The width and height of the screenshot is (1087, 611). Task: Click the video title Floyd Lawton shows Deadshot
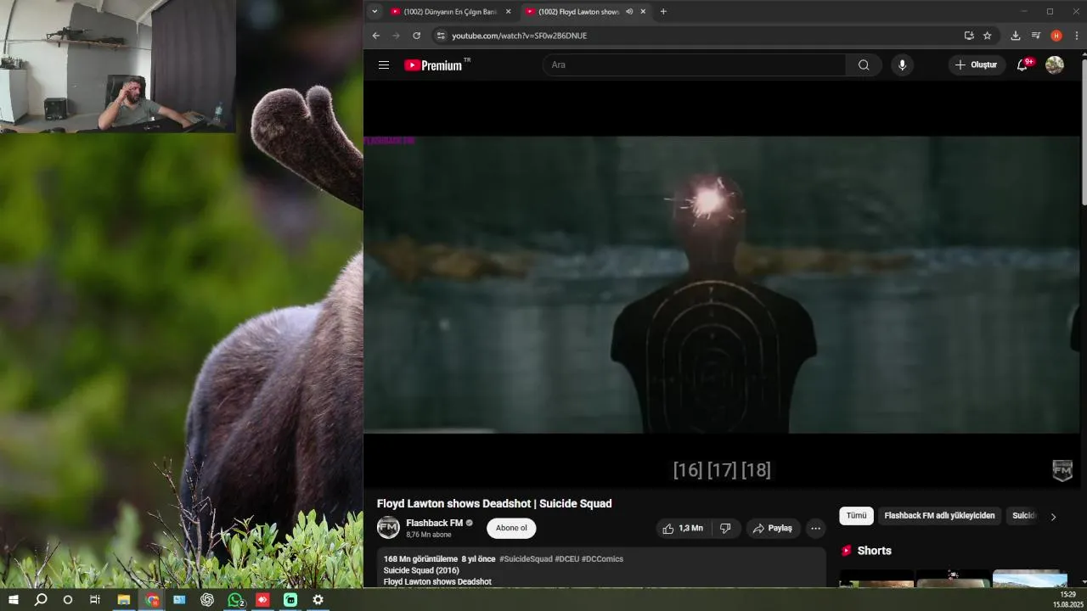pyautogui.click(x=494, y=503)
